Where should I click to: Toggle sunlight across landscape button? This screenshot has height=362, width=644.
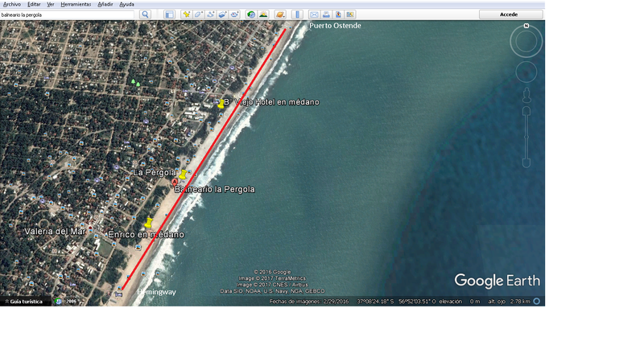click(263, 14)
